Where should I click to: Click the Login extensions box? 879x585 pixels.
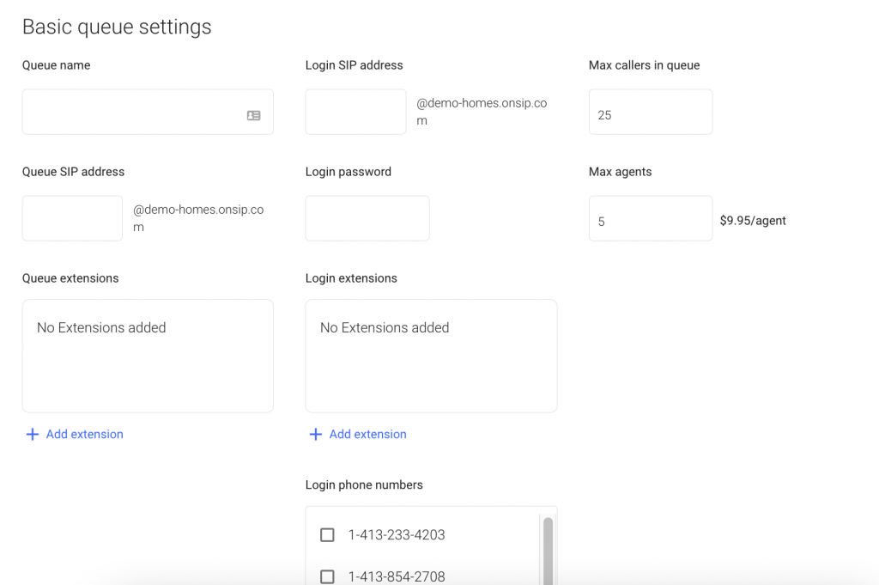coord(430,356)
